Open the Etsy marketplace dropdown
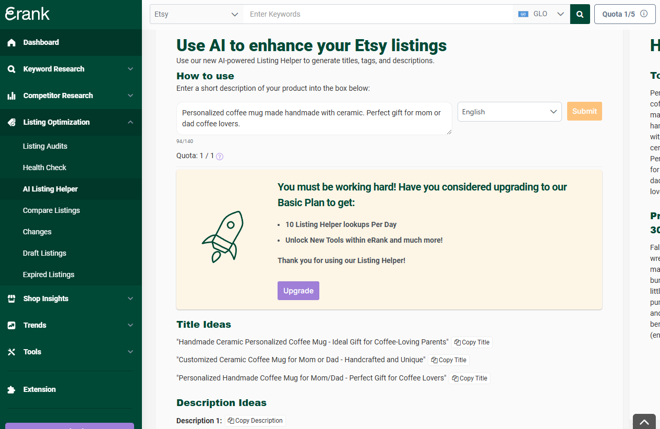This screenshot has width=660, height=429. pos(196,14)
